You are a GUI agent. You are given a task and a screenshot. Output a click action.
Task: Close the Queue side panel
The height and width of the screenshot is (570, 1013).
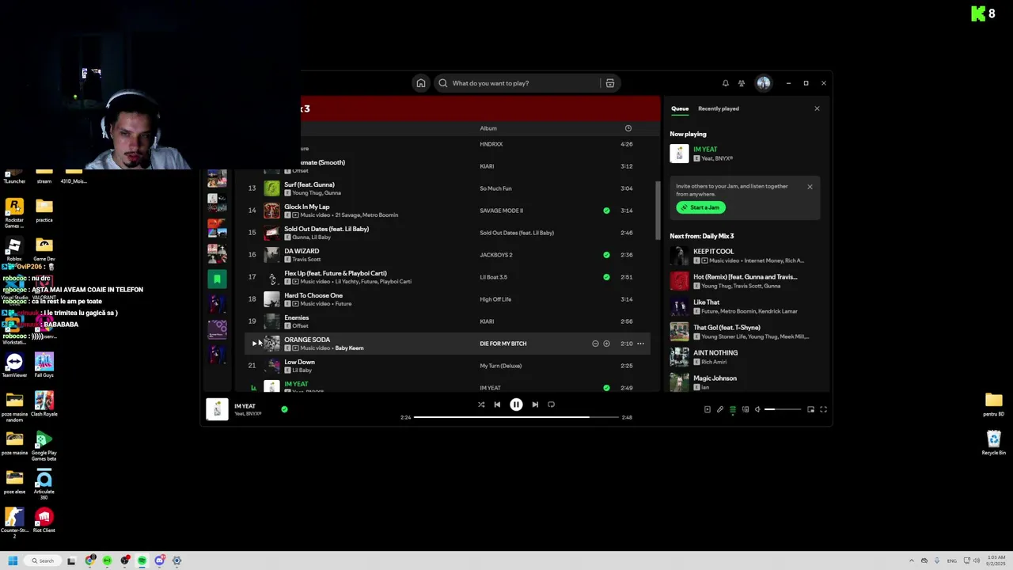[x=817, y=108]
